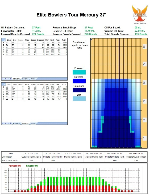
Task: Click the Speed column header in the upper table
Action: coord(33,40)
